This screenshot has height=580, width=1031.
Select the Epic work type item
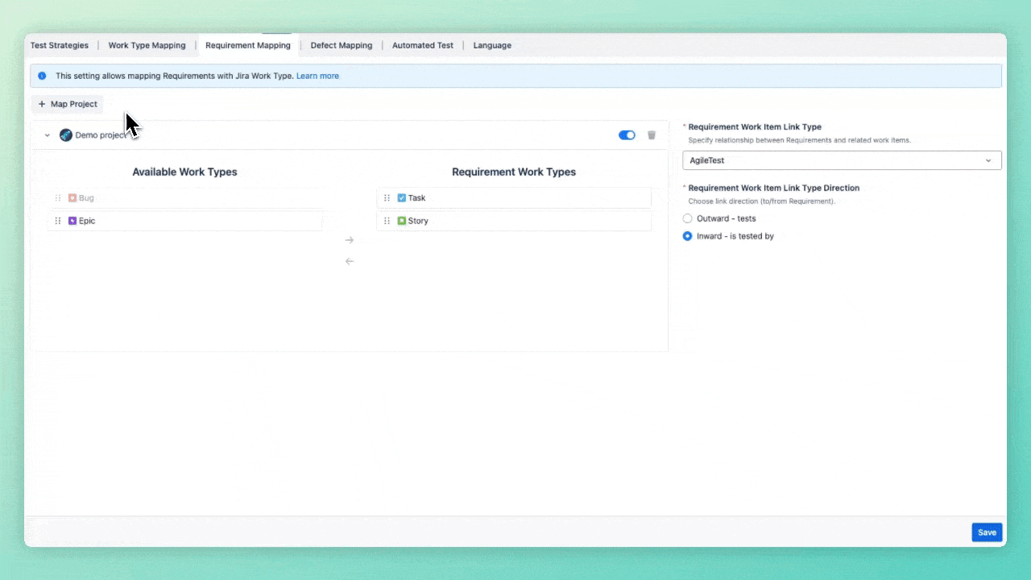coord(87,221)
